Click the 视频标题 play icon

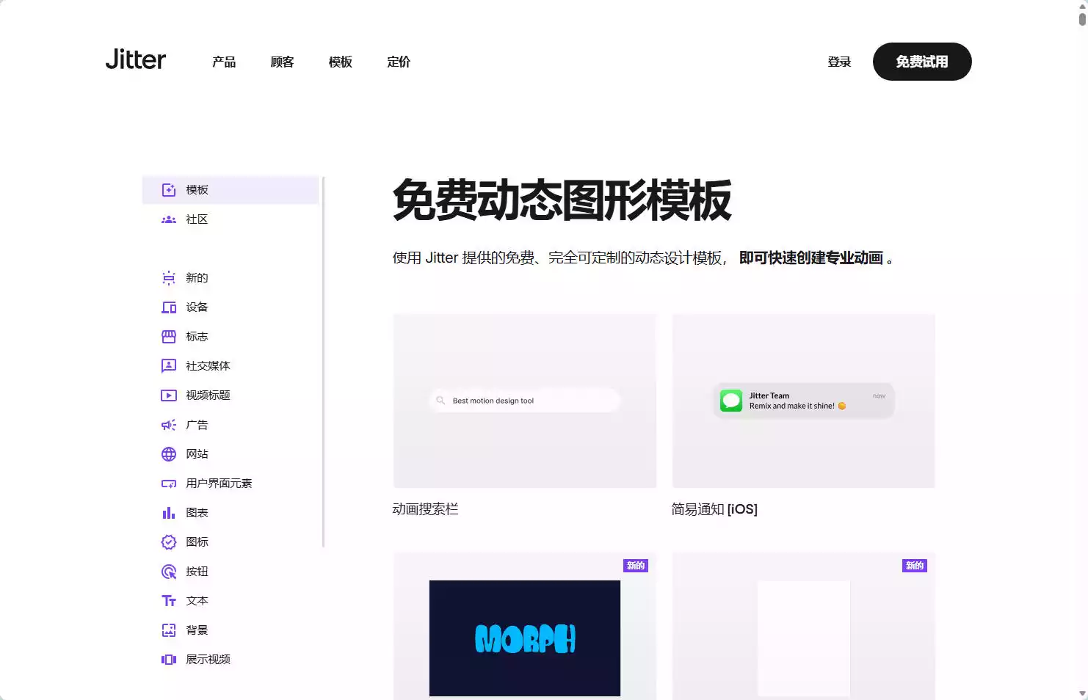(169, 395)
